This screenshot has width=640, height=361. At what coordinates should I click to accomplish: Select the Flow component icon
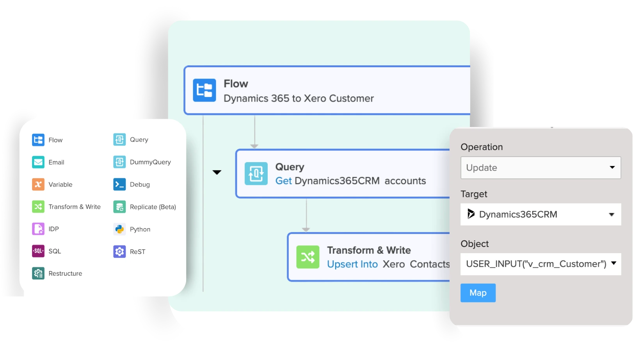[38, 139]
